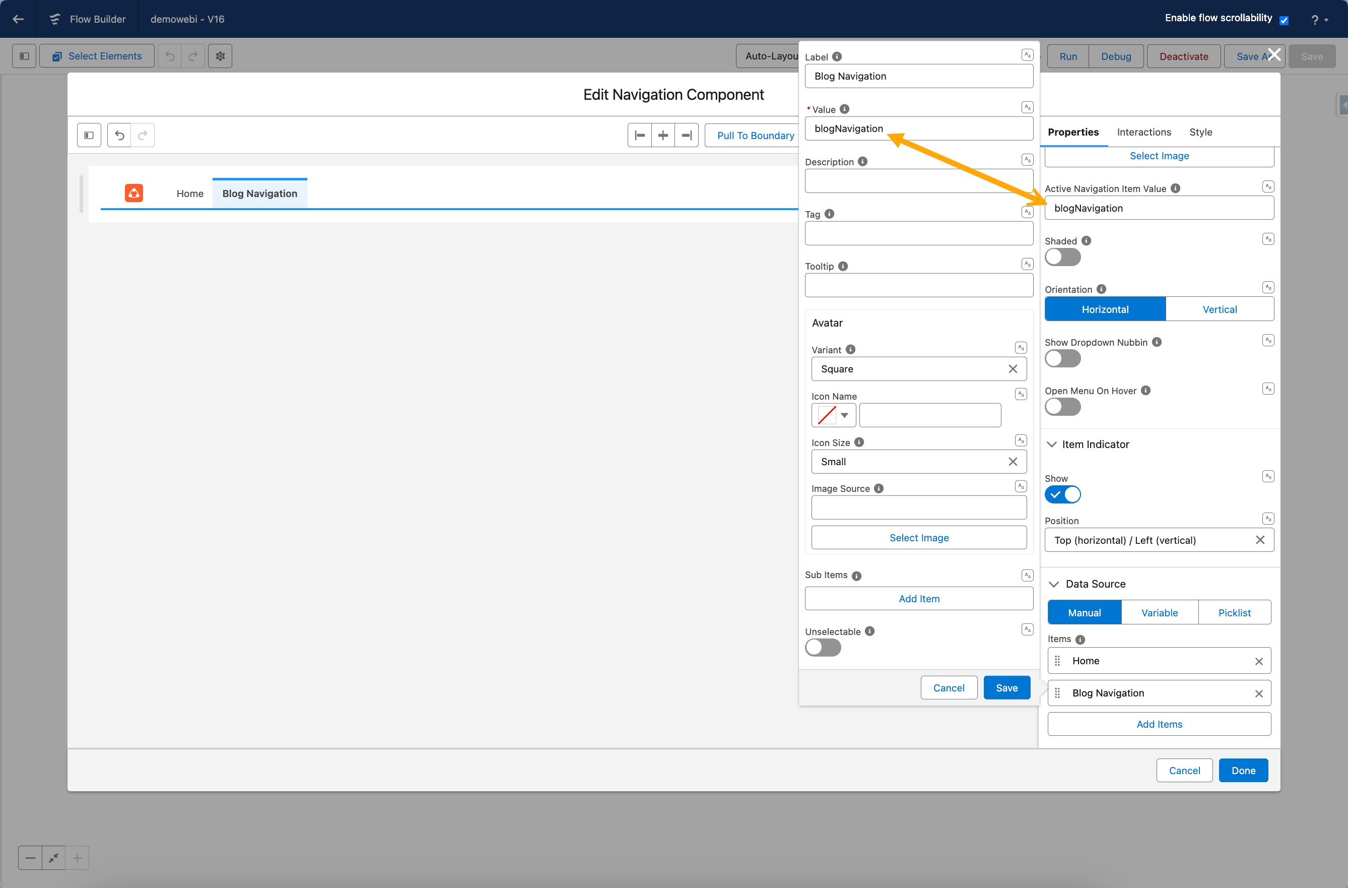Enable the Shaded toggle
Image resolution: width=1348 pixels, height=888 pixels.
tap(1062, 257)
